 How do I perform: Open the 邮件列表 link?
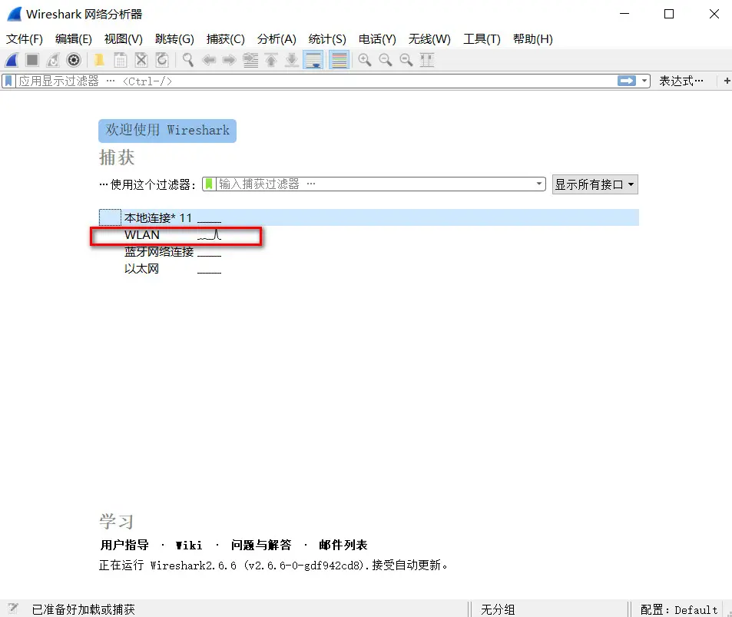[343, 545]
